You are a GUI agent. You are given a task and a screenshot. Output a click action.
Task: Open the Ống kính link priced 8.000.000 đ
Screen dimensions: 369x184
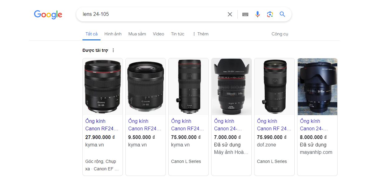(x=314, y=125)
